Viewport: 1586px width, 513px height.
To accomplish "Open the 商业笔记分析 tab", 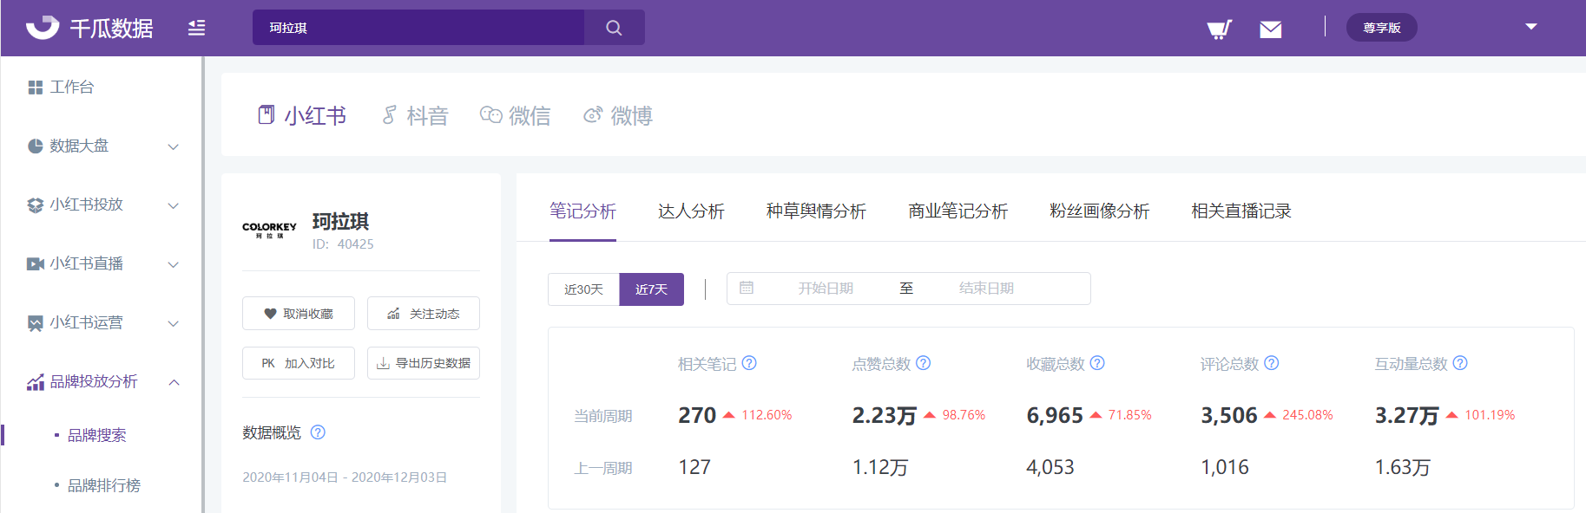I will coord(958,211).
